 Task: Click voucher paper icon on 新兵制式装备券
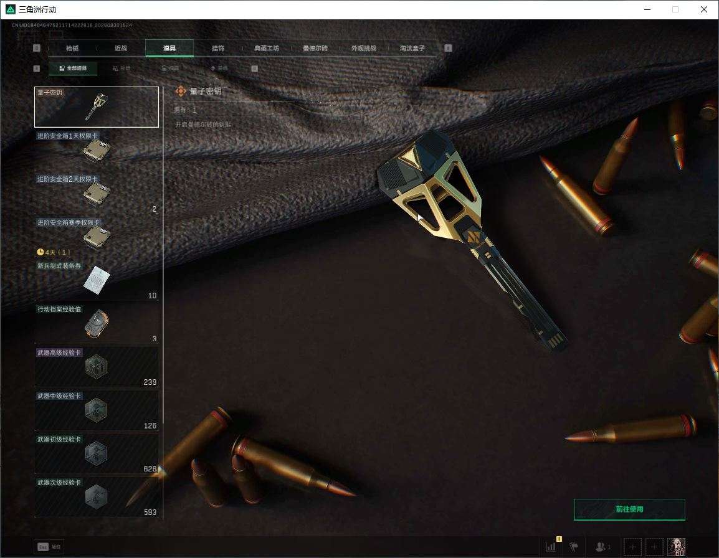click(97, 280)
